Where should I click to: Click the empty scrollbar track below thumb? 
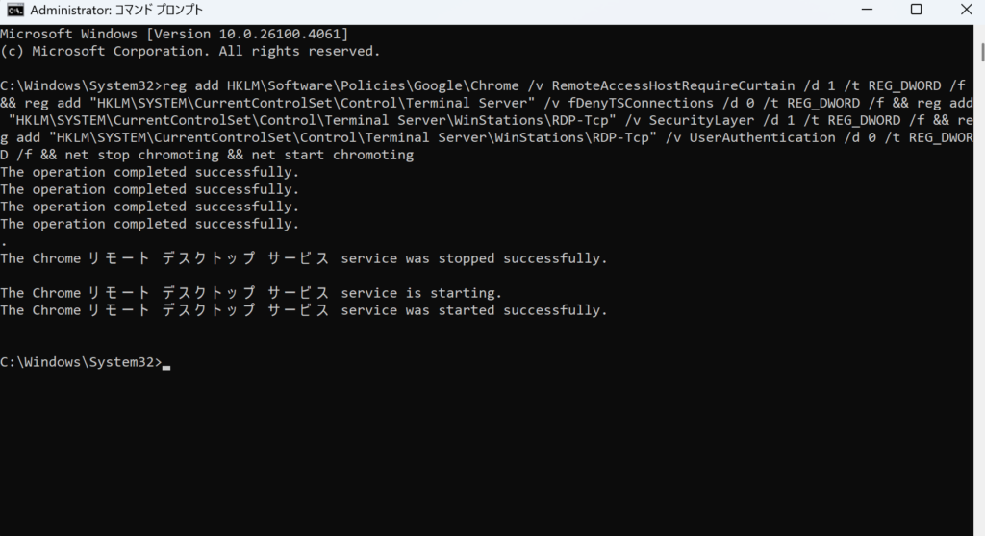(x=982, y=295)
